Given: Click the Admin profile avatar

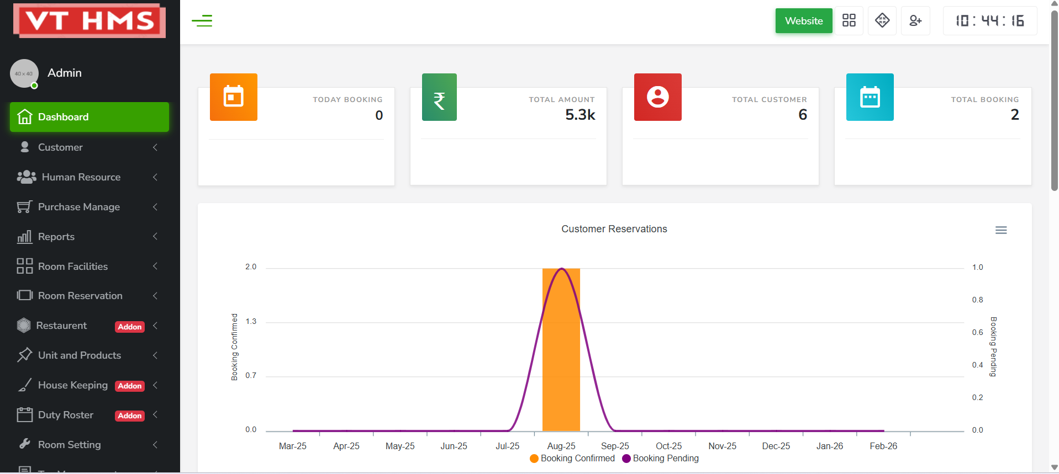Looking at the screenshot, I should click(24, 73).
